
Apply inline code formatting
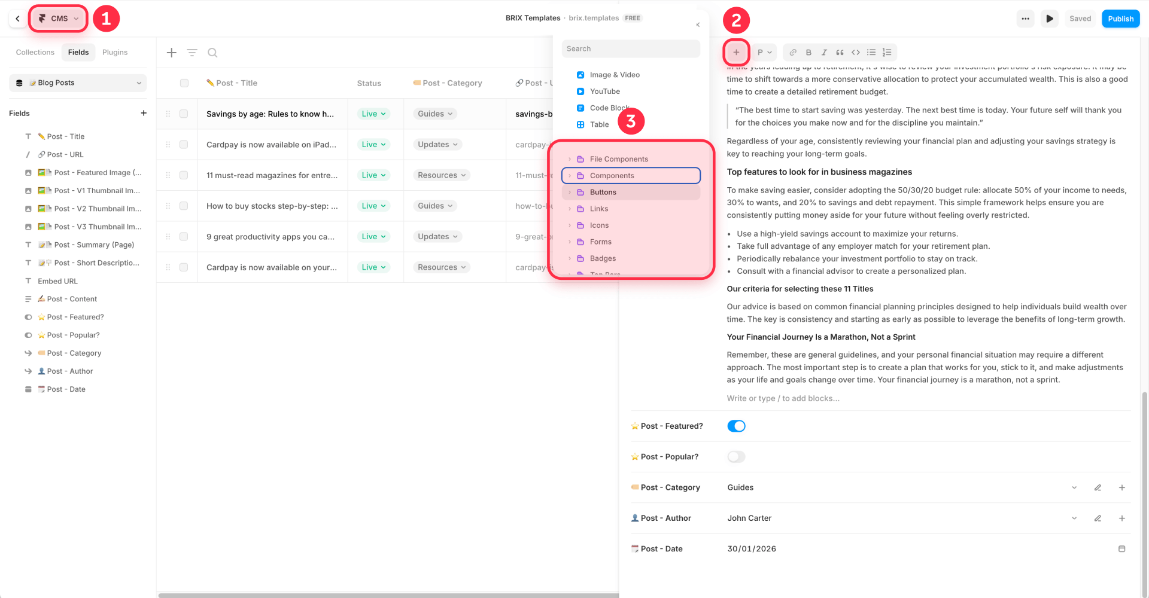pyautogui.click(x=856, y=53)
